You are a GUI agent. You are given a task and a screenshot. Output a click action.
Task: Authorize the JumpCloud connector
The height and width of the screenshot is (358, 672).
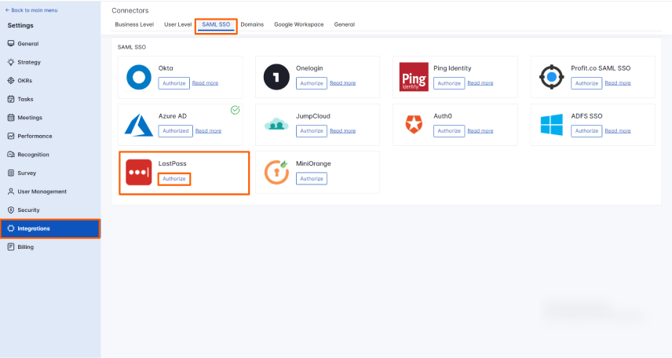312,131
